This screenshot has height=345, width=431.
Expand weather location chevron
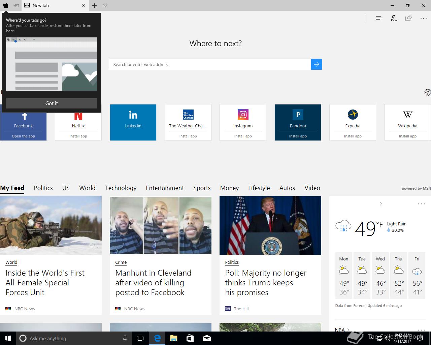point(381,204)
